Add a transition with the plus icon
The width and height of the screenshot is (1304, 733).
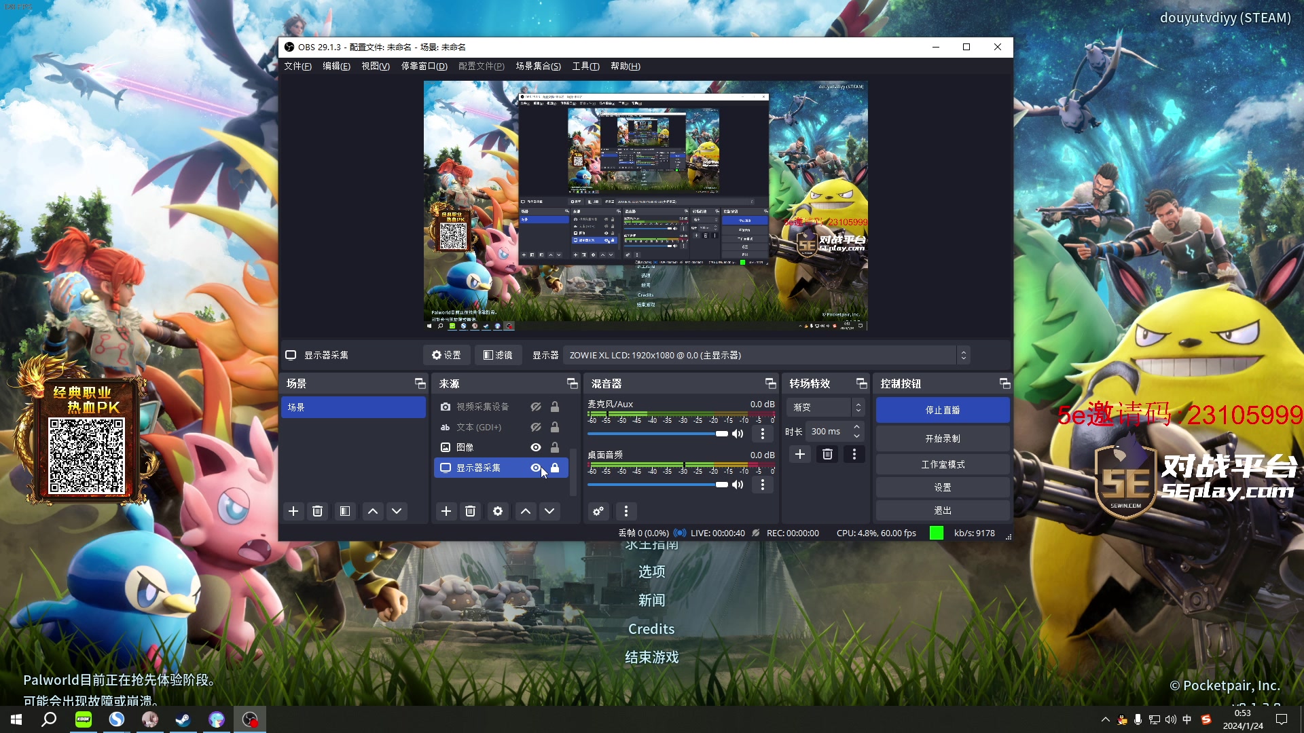tap(800, 454)
